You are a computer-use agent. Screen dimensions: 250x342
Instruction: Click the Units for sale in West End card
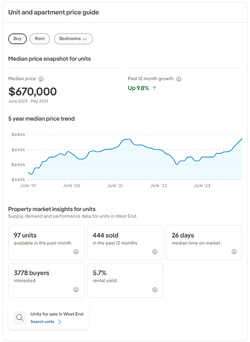(49, 318)
